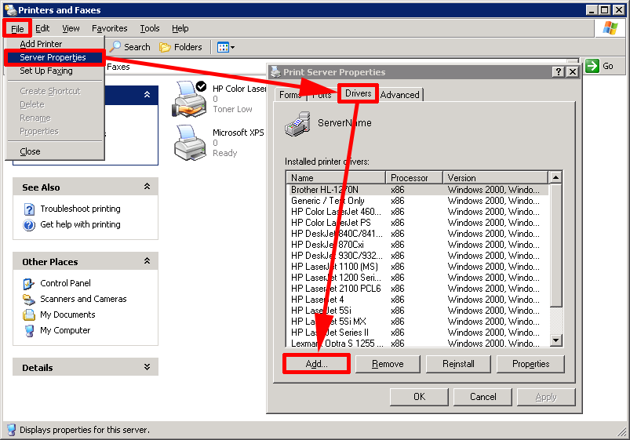Click the Add... driver button
The width and height of the screenshot is (630, 440).
[317, 364]
